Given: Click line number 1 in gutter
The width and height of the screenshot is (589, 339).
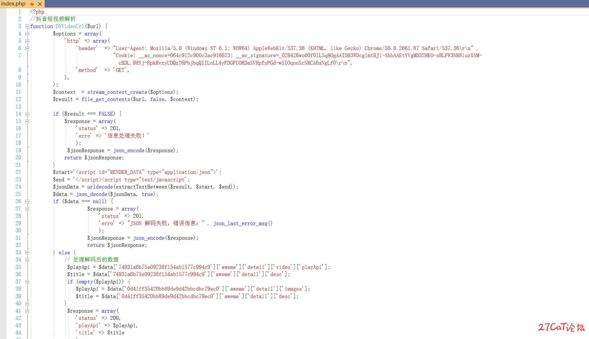Looking at the screenshot, I should pyautogui.click(x=20, y=12).
